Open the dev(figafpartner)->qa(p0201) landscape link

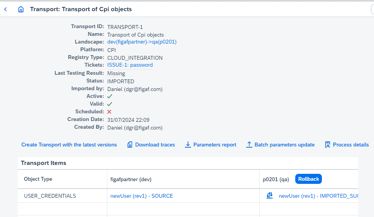point(142,42)
